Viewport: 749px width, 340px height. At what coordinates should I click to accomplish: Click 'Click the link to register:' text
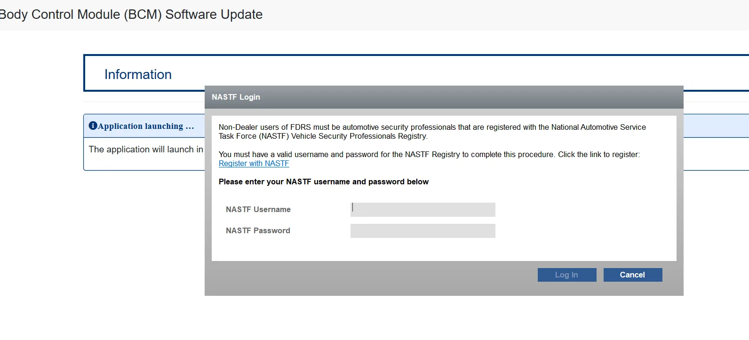click(x=598, y=155)
